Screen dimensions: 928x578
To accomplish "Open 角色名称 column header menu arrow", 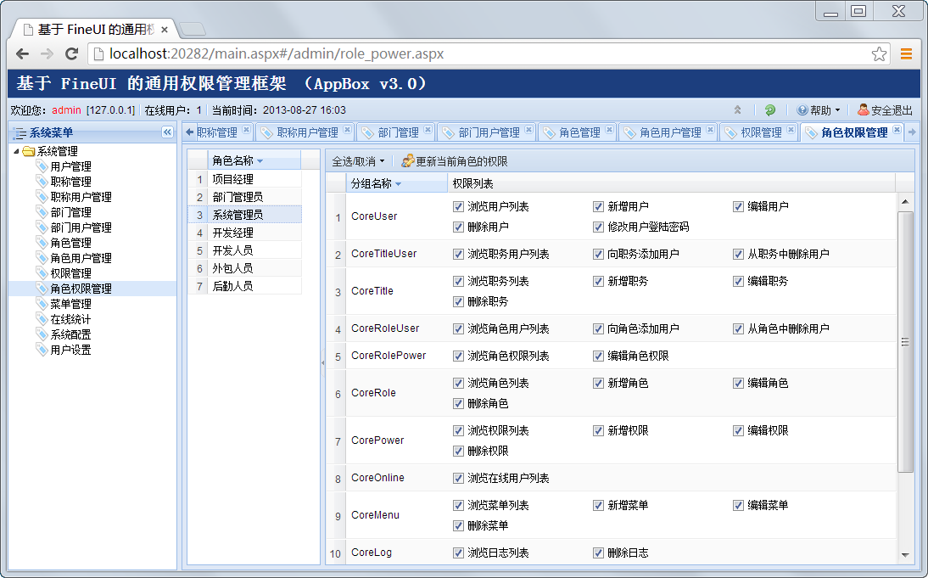I will (x=260, y=161).
